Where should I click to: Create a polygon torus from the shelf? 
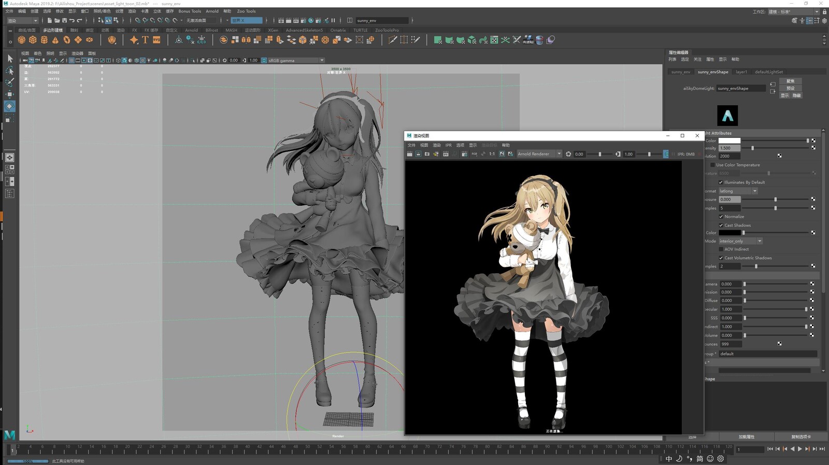[x=67, y=40]
